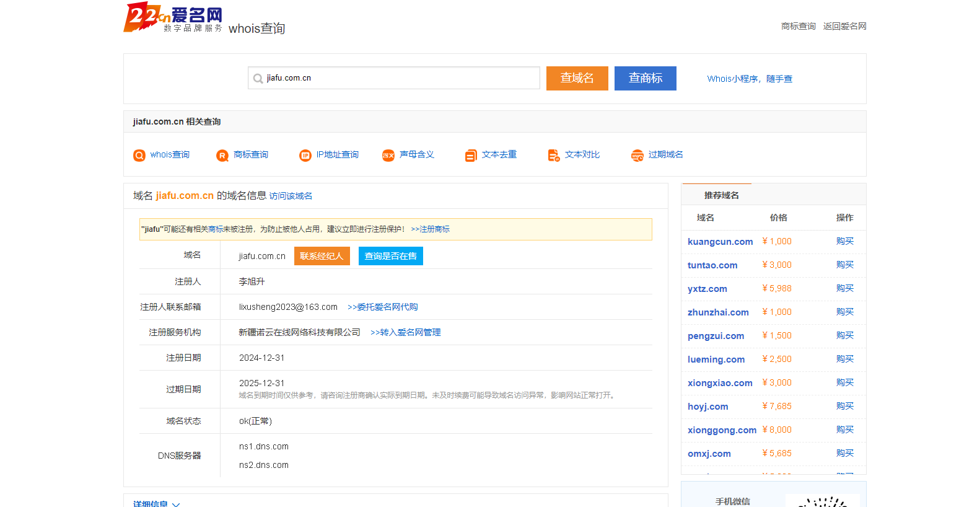The image size is (959, 507).
Task: Open 商标查询 in the top header
Action: point(799,26)
